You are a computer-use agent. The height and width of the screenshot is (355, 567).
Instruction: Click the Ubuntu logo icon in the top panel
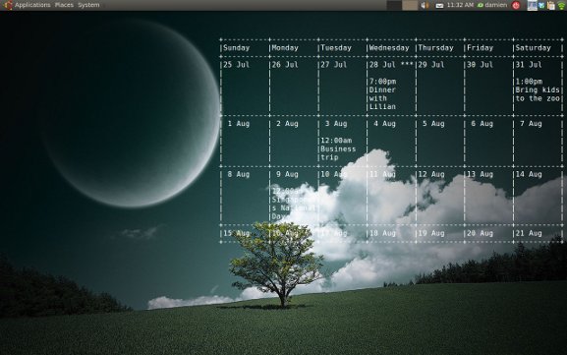point(8,5)
